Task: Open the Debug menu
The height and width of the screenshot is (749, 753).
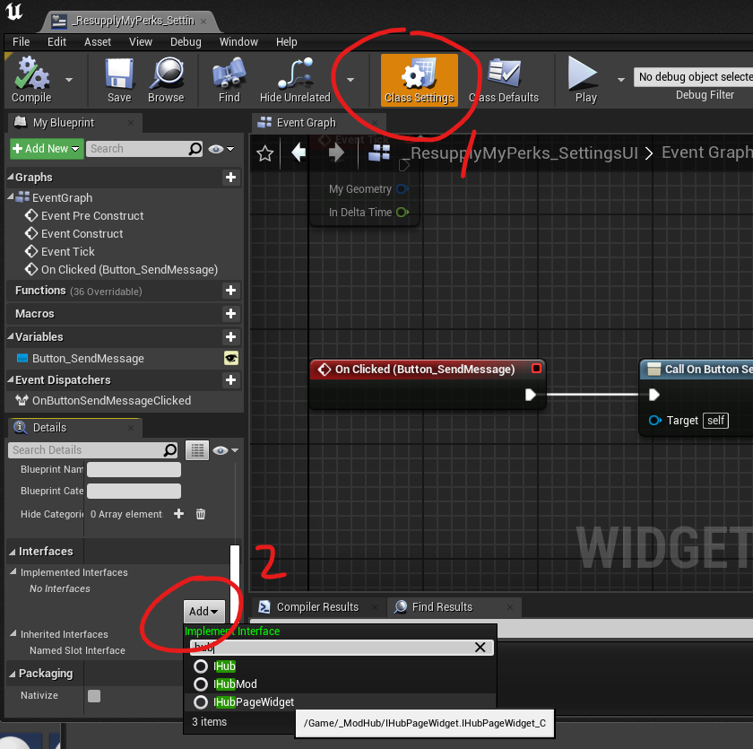Action: [186, 42]
